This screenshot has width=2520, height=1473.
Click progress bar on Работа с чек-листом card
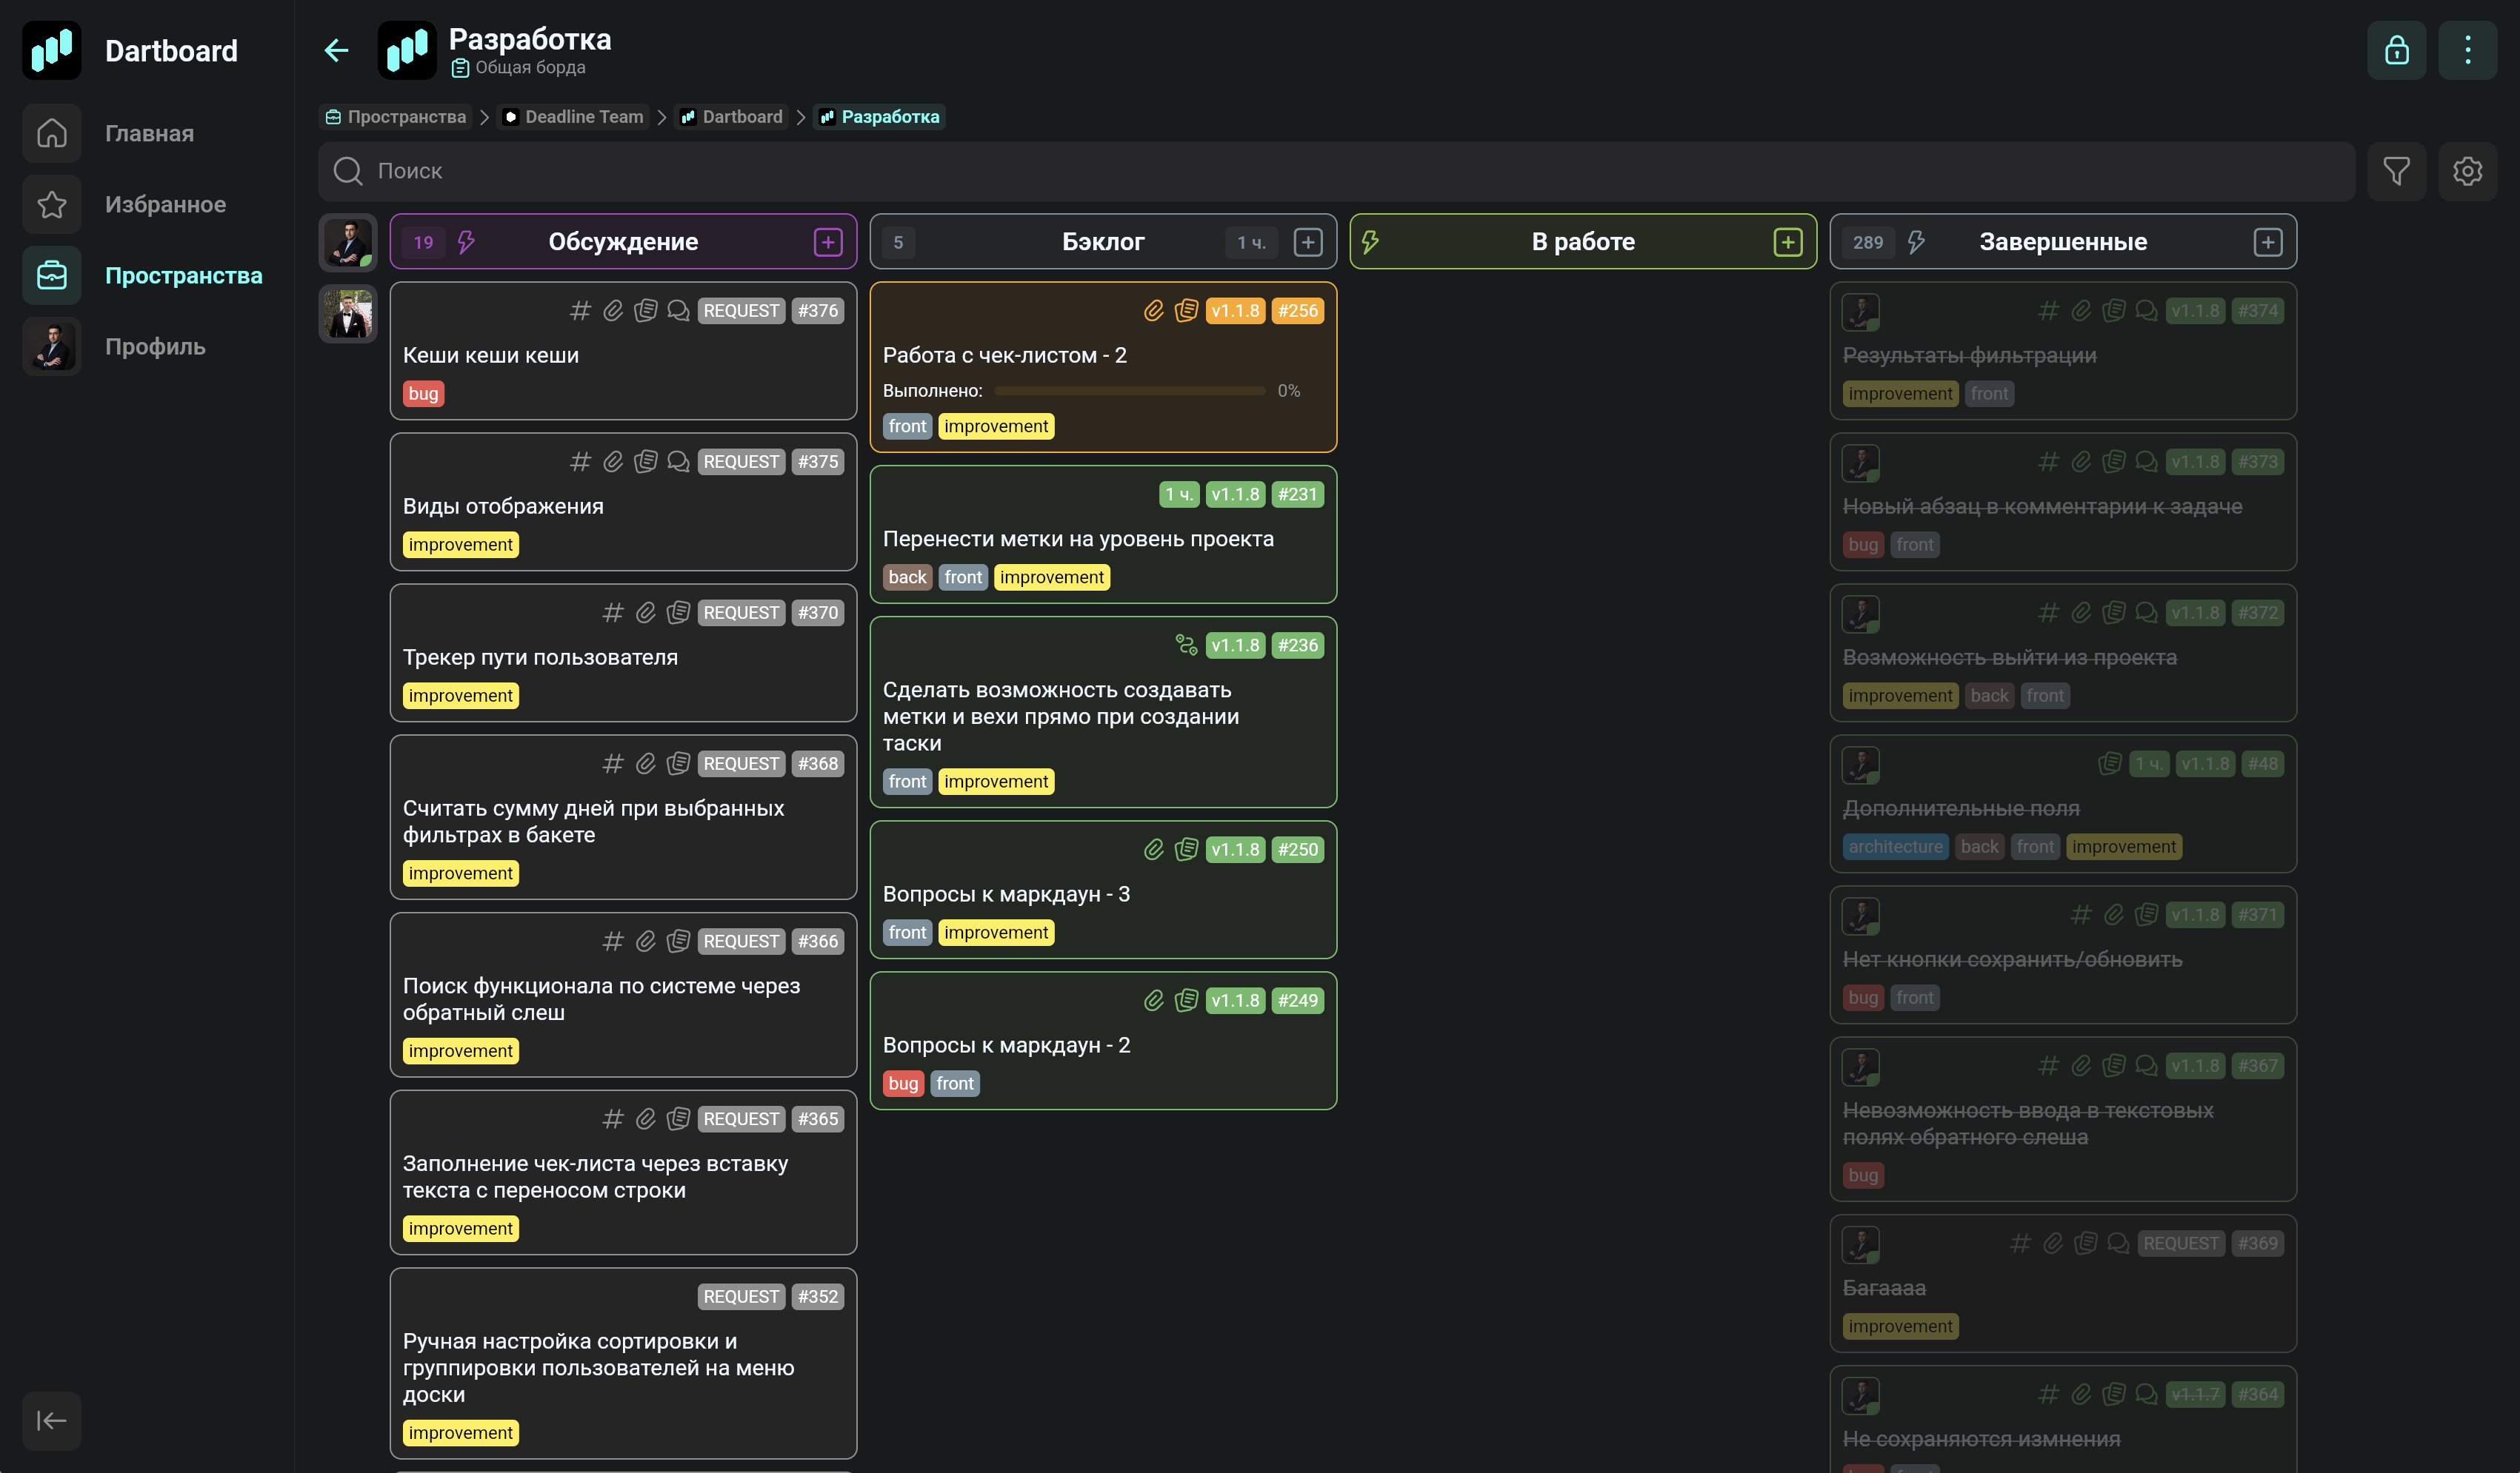tap(1129, 391)
